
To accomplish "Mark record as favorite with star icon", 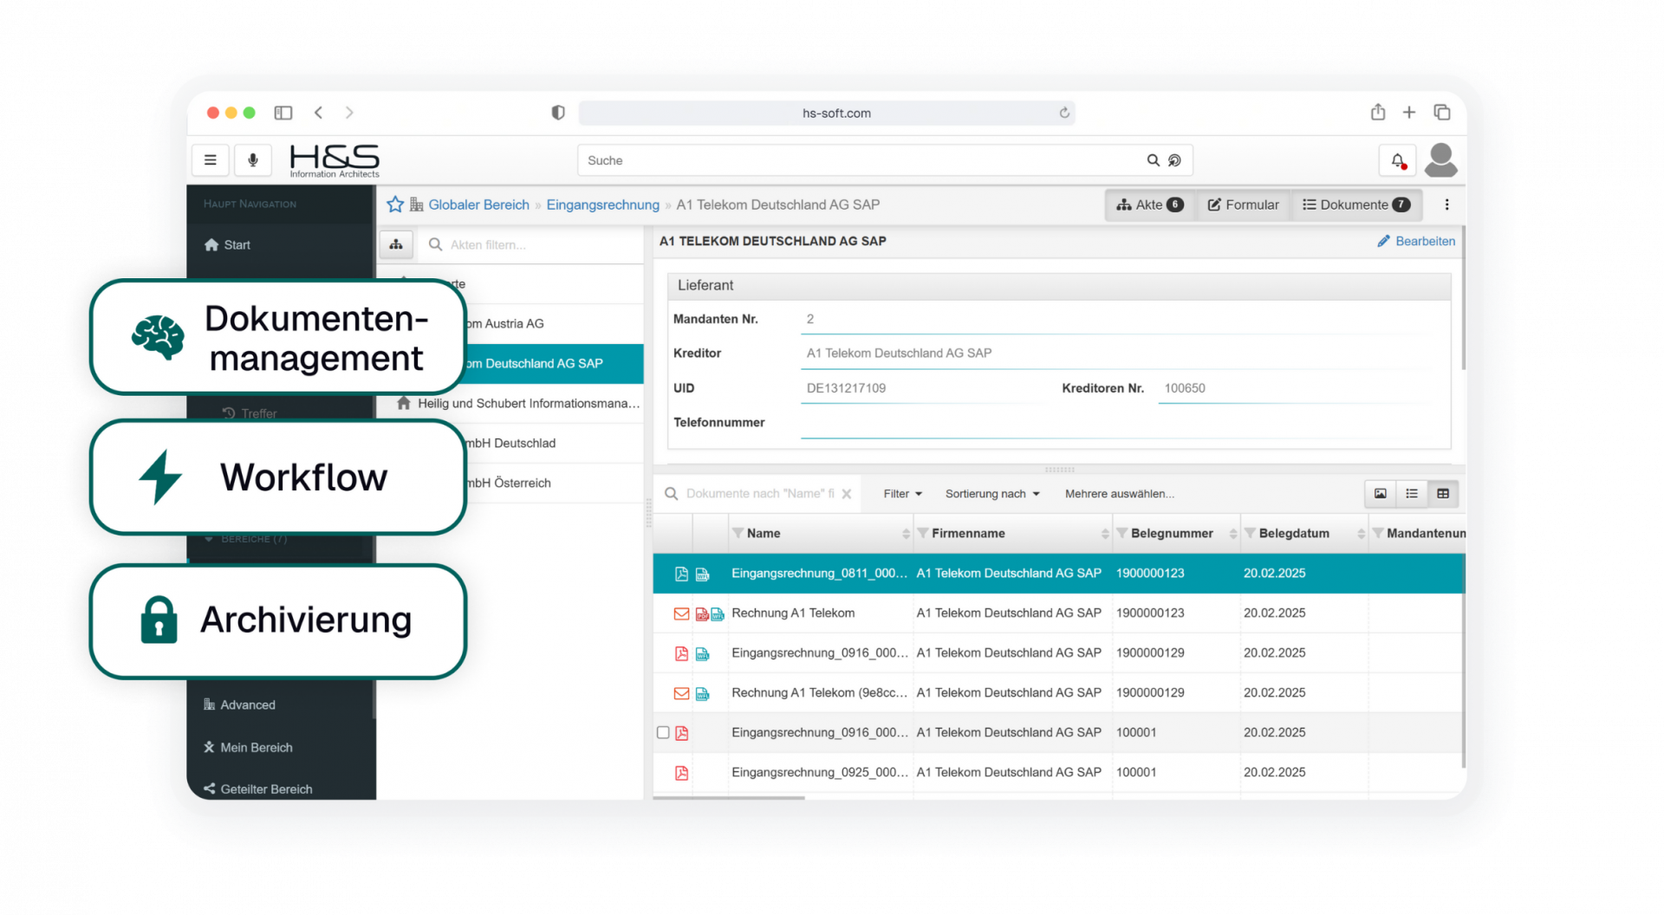I will pyautogui.click(x=395, y=204).
